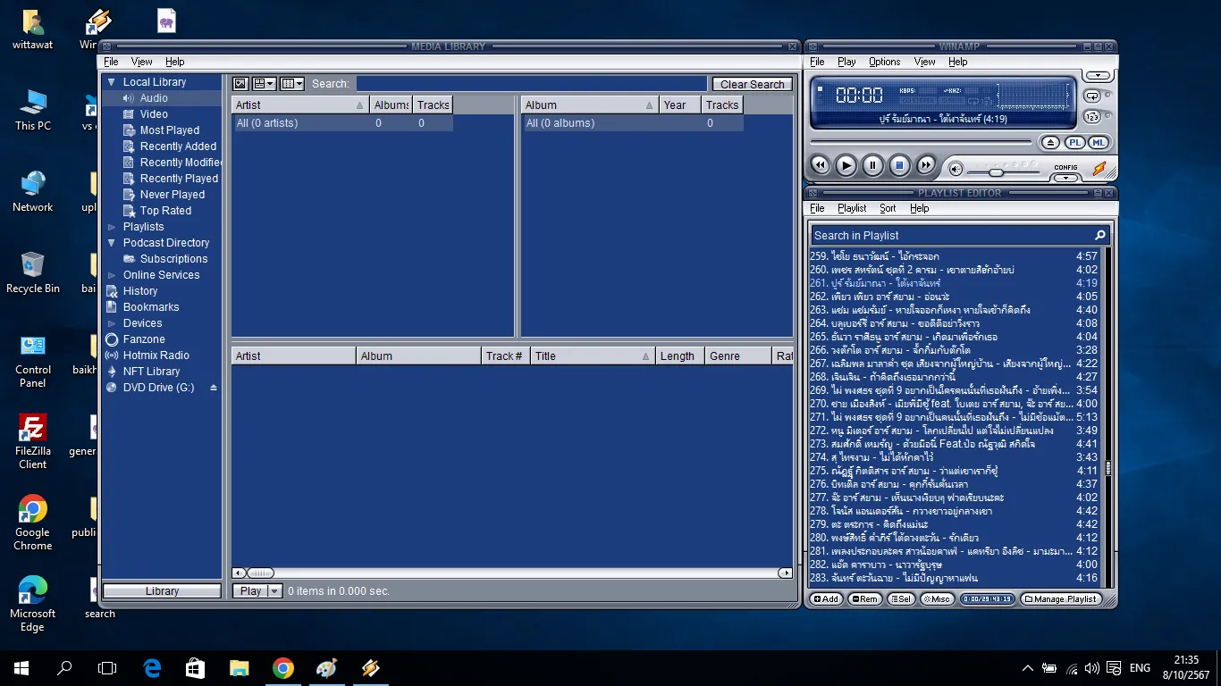Click the Previous track button in Winamp
Screen dimensions: 1221x686
820,165
